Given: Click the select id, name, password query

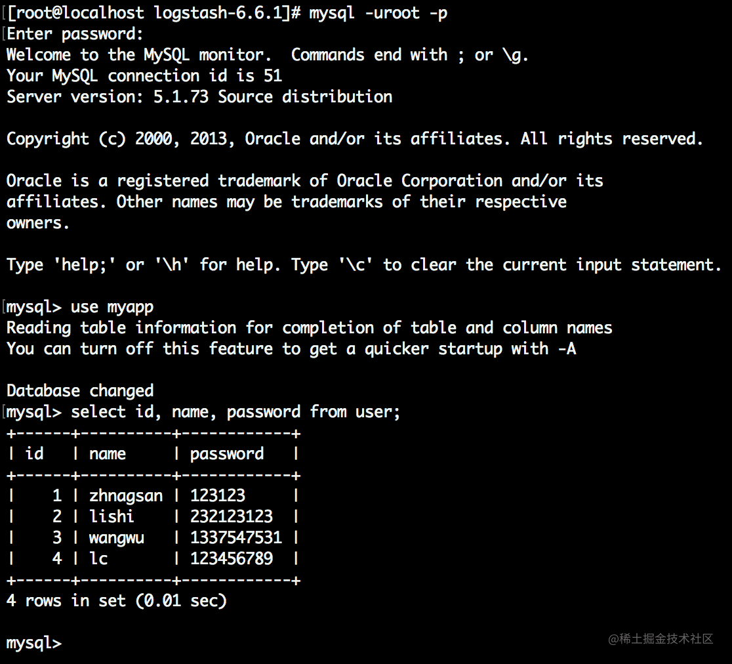Looking at the screenshot, I should [x=235, y=412].
